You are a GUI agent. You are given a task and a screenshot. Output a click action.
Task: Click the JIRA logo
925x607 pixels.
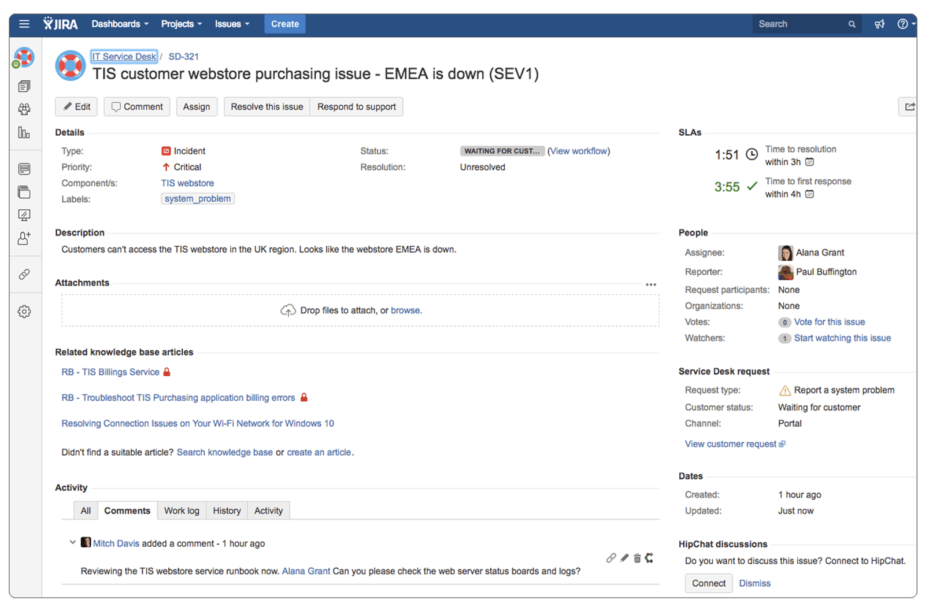click(61, 24)
